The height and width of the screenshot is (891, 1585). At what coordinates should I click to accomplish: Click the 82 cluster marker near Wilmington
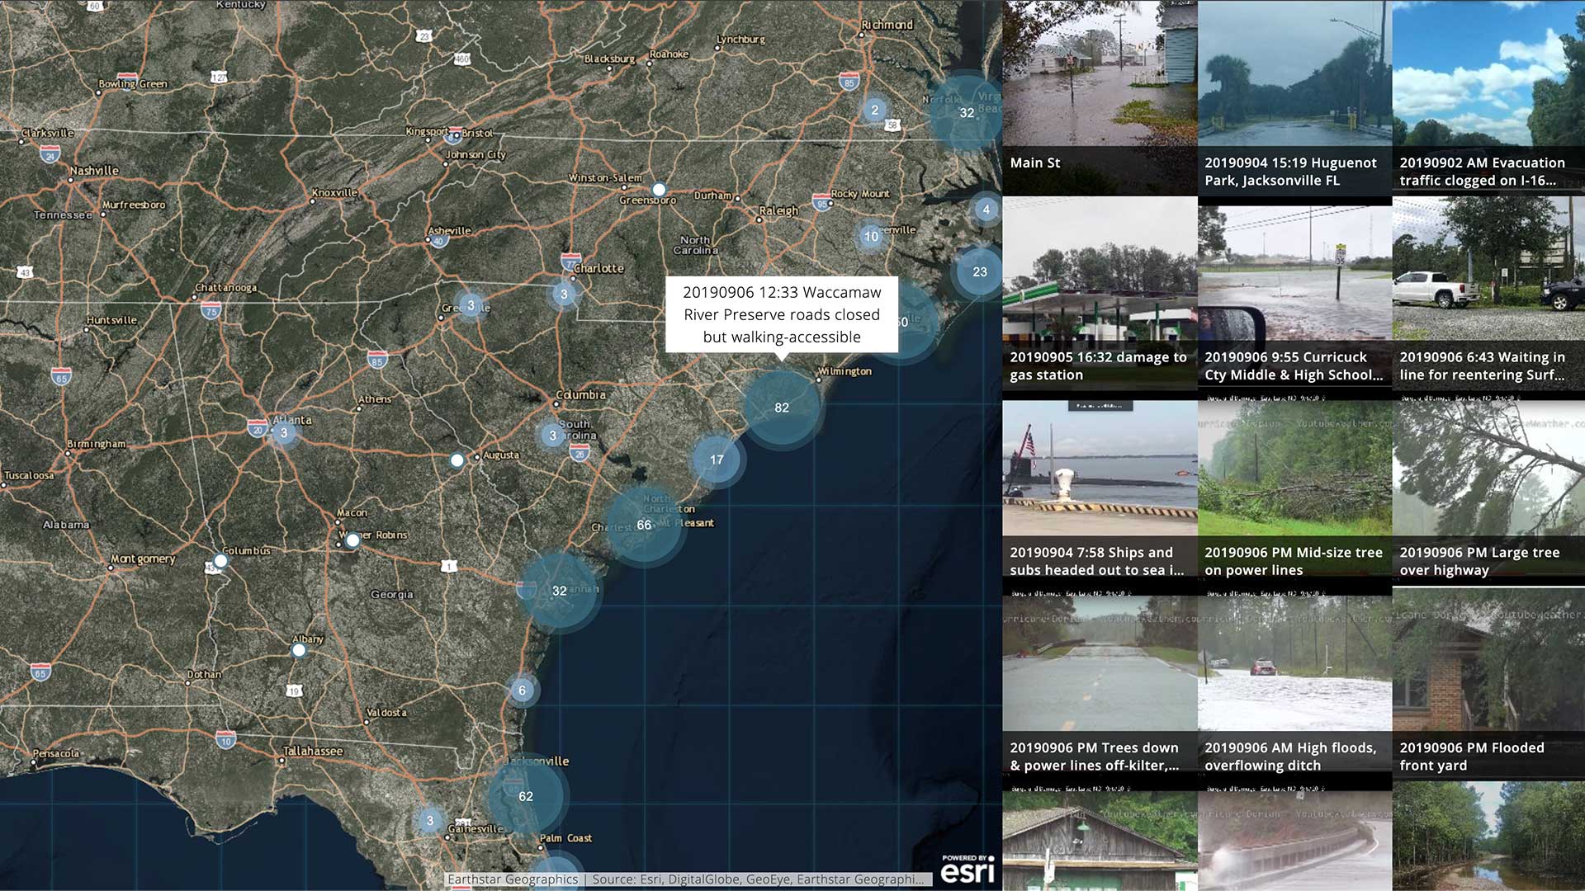click(781, 408)
